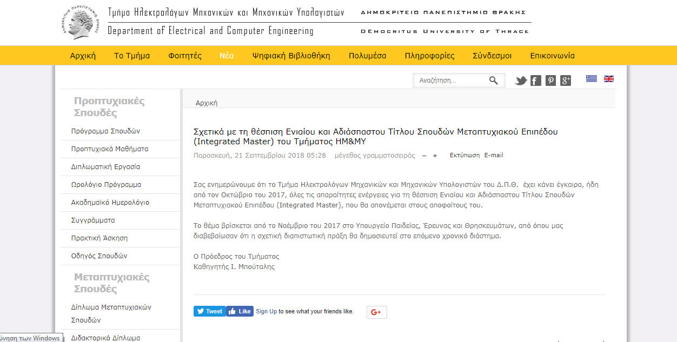Image resolution: width=677 pixels, height=342 pixels.
Task: Click the university logo emblem
Action: pyautogui.click(x=81, y=23)
